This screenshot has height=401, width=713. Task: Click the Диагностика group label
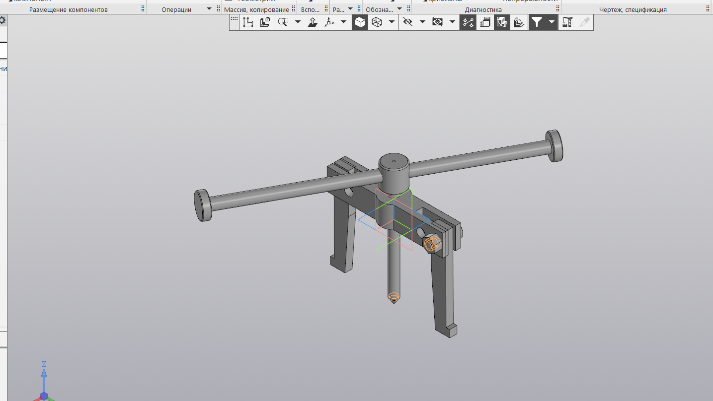[483, 9]
